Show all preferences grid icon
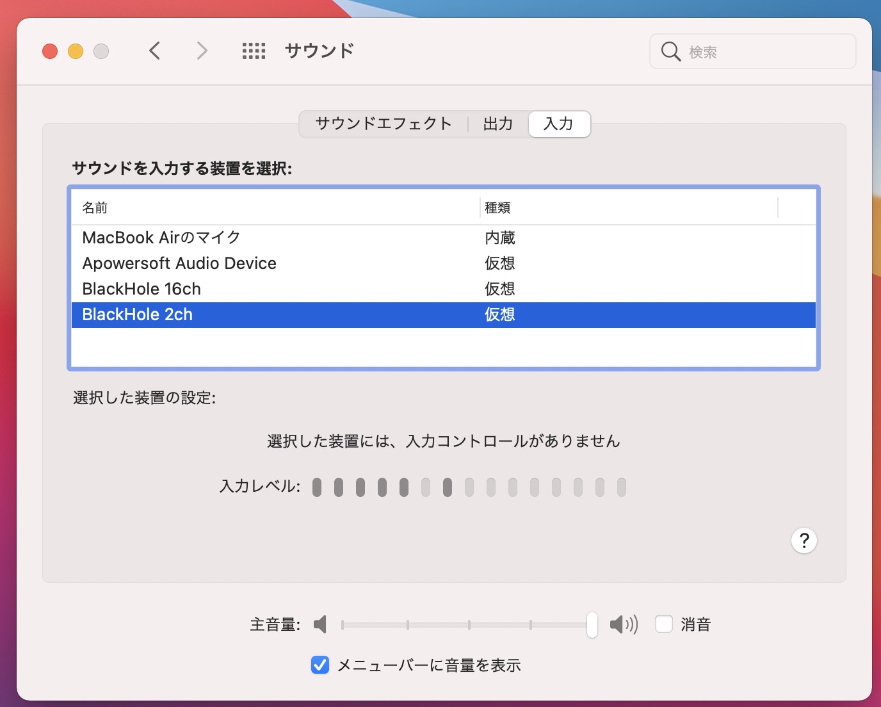 [x=254, y=51]
